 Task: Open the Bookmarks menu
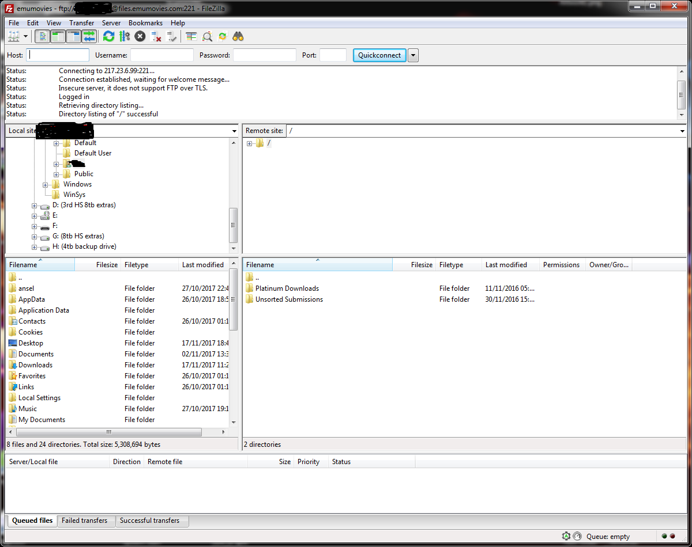[145, 23]
